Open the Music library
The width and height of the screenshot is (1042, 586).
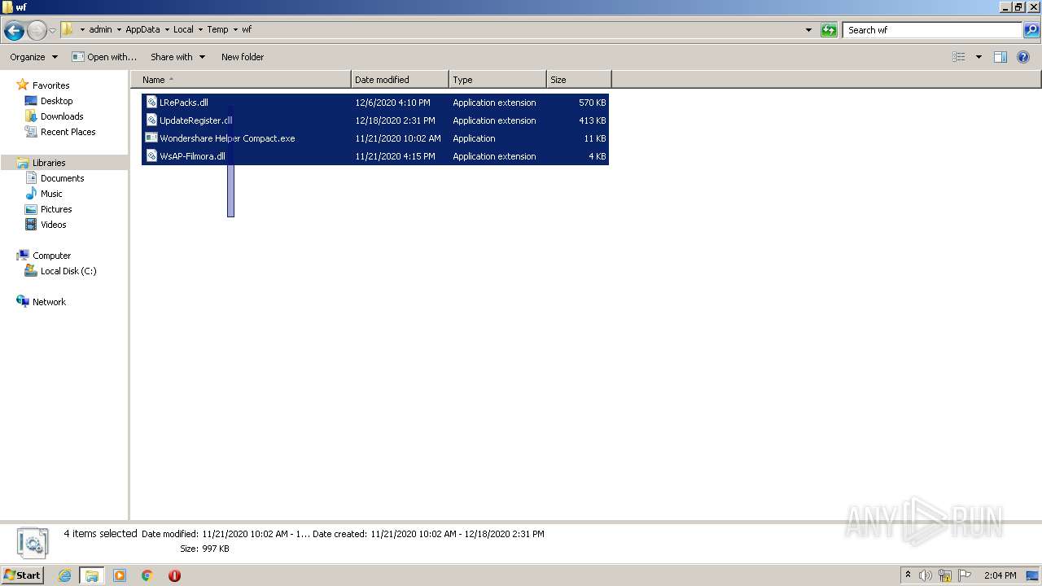point(51,194)
